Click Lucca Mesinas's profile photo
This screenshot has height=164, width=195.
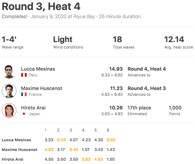pyautogui.click(x=9, y=72)
